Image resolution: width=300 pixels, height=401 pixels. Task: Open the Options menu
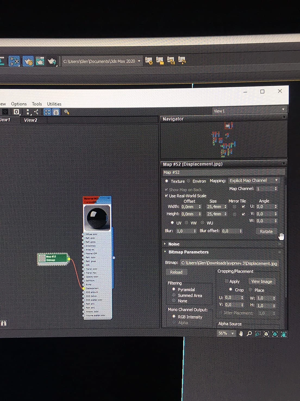(19, 104)
